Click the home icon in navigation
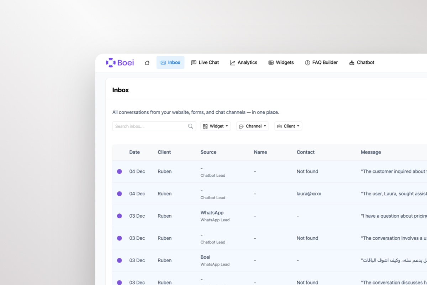The width and height of the screenshot is (427, 285). (x=147, y=62)
